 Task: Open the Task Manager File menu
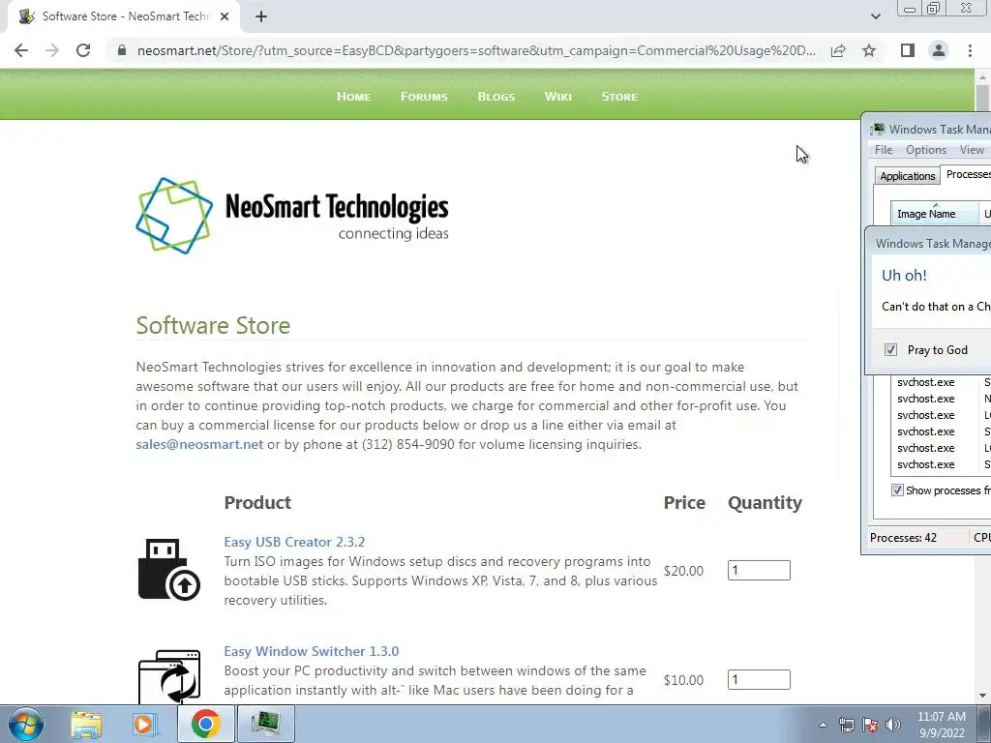[884, 150]
